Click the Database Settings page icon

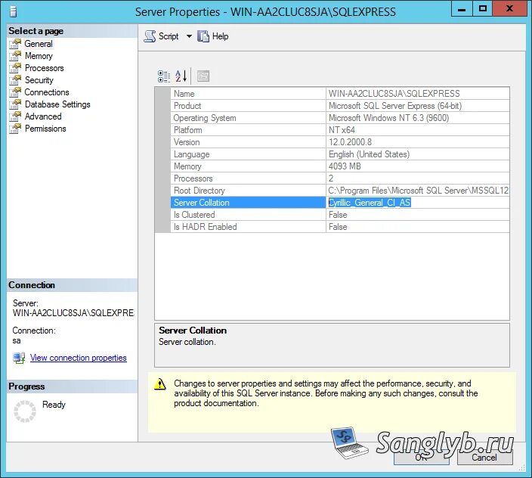tap(15, 104)
